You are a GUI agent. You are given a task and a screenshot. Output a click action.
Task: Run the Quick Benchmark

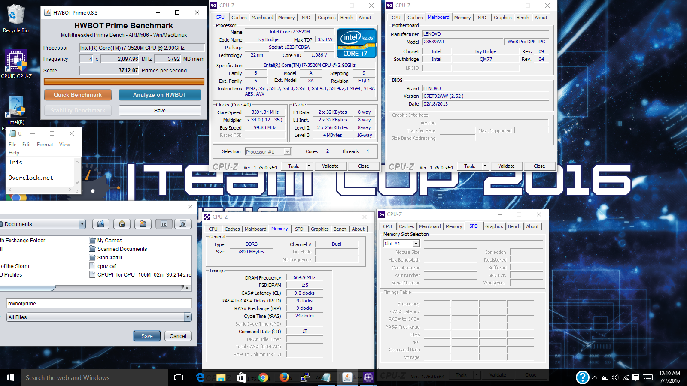[x=78, y=95]
